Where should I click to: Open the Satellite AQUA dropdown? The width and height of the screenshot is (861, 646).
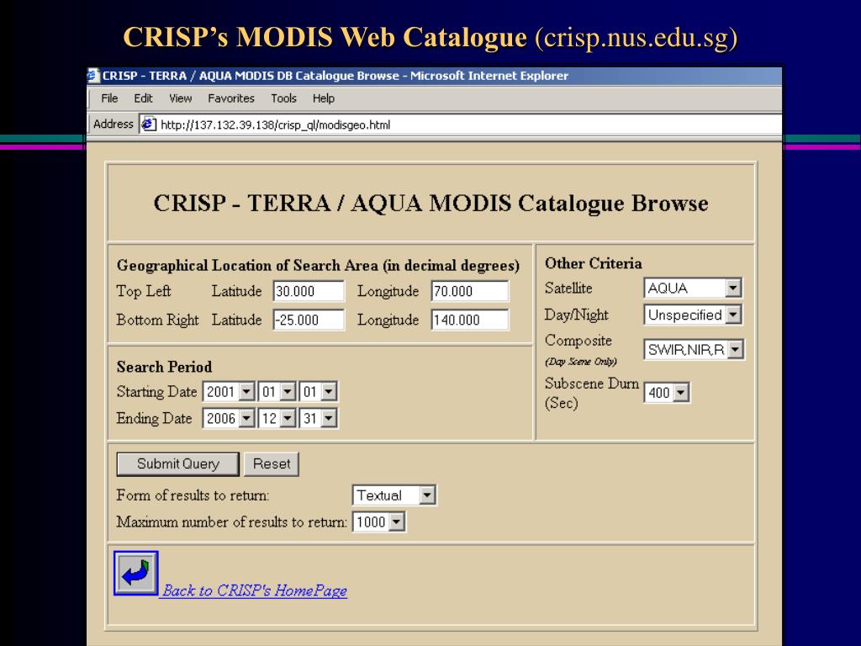click(x=693, y=288)
